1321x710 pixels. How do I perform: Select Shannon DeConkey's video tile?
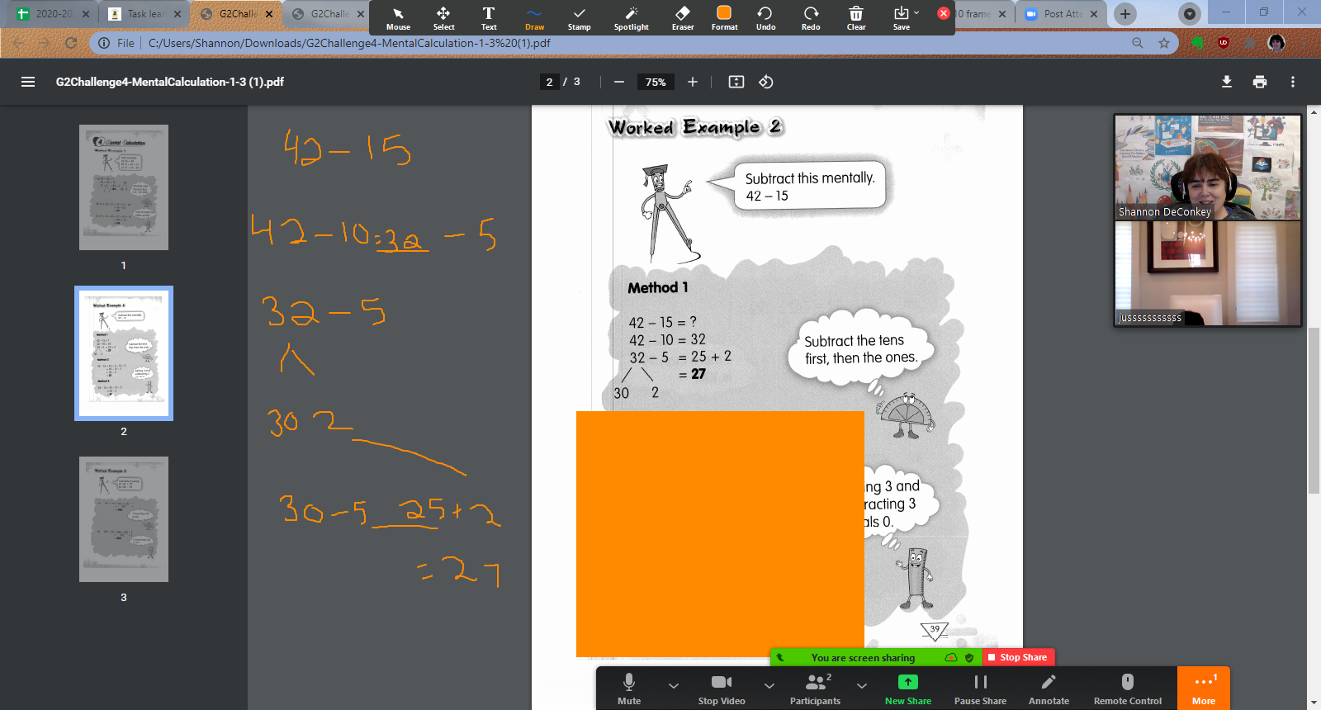1208,167
